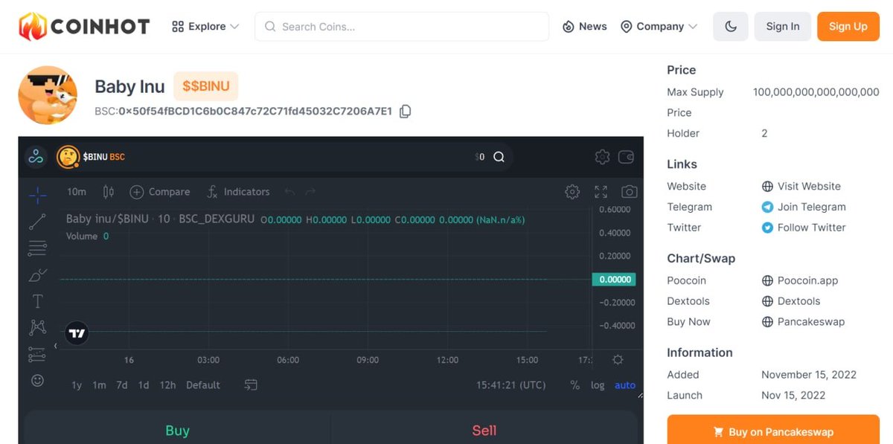Open the Join Telegram link
Image resolution: width=893 pixels, height=444 pixels.
[804, 207]
